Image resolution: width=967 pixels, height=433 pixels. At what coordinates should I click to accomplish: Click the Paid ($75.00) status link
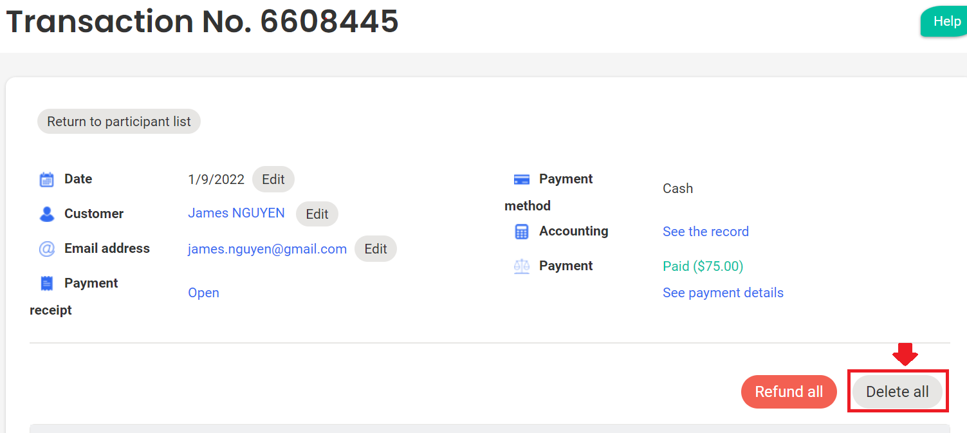(703, 266)
